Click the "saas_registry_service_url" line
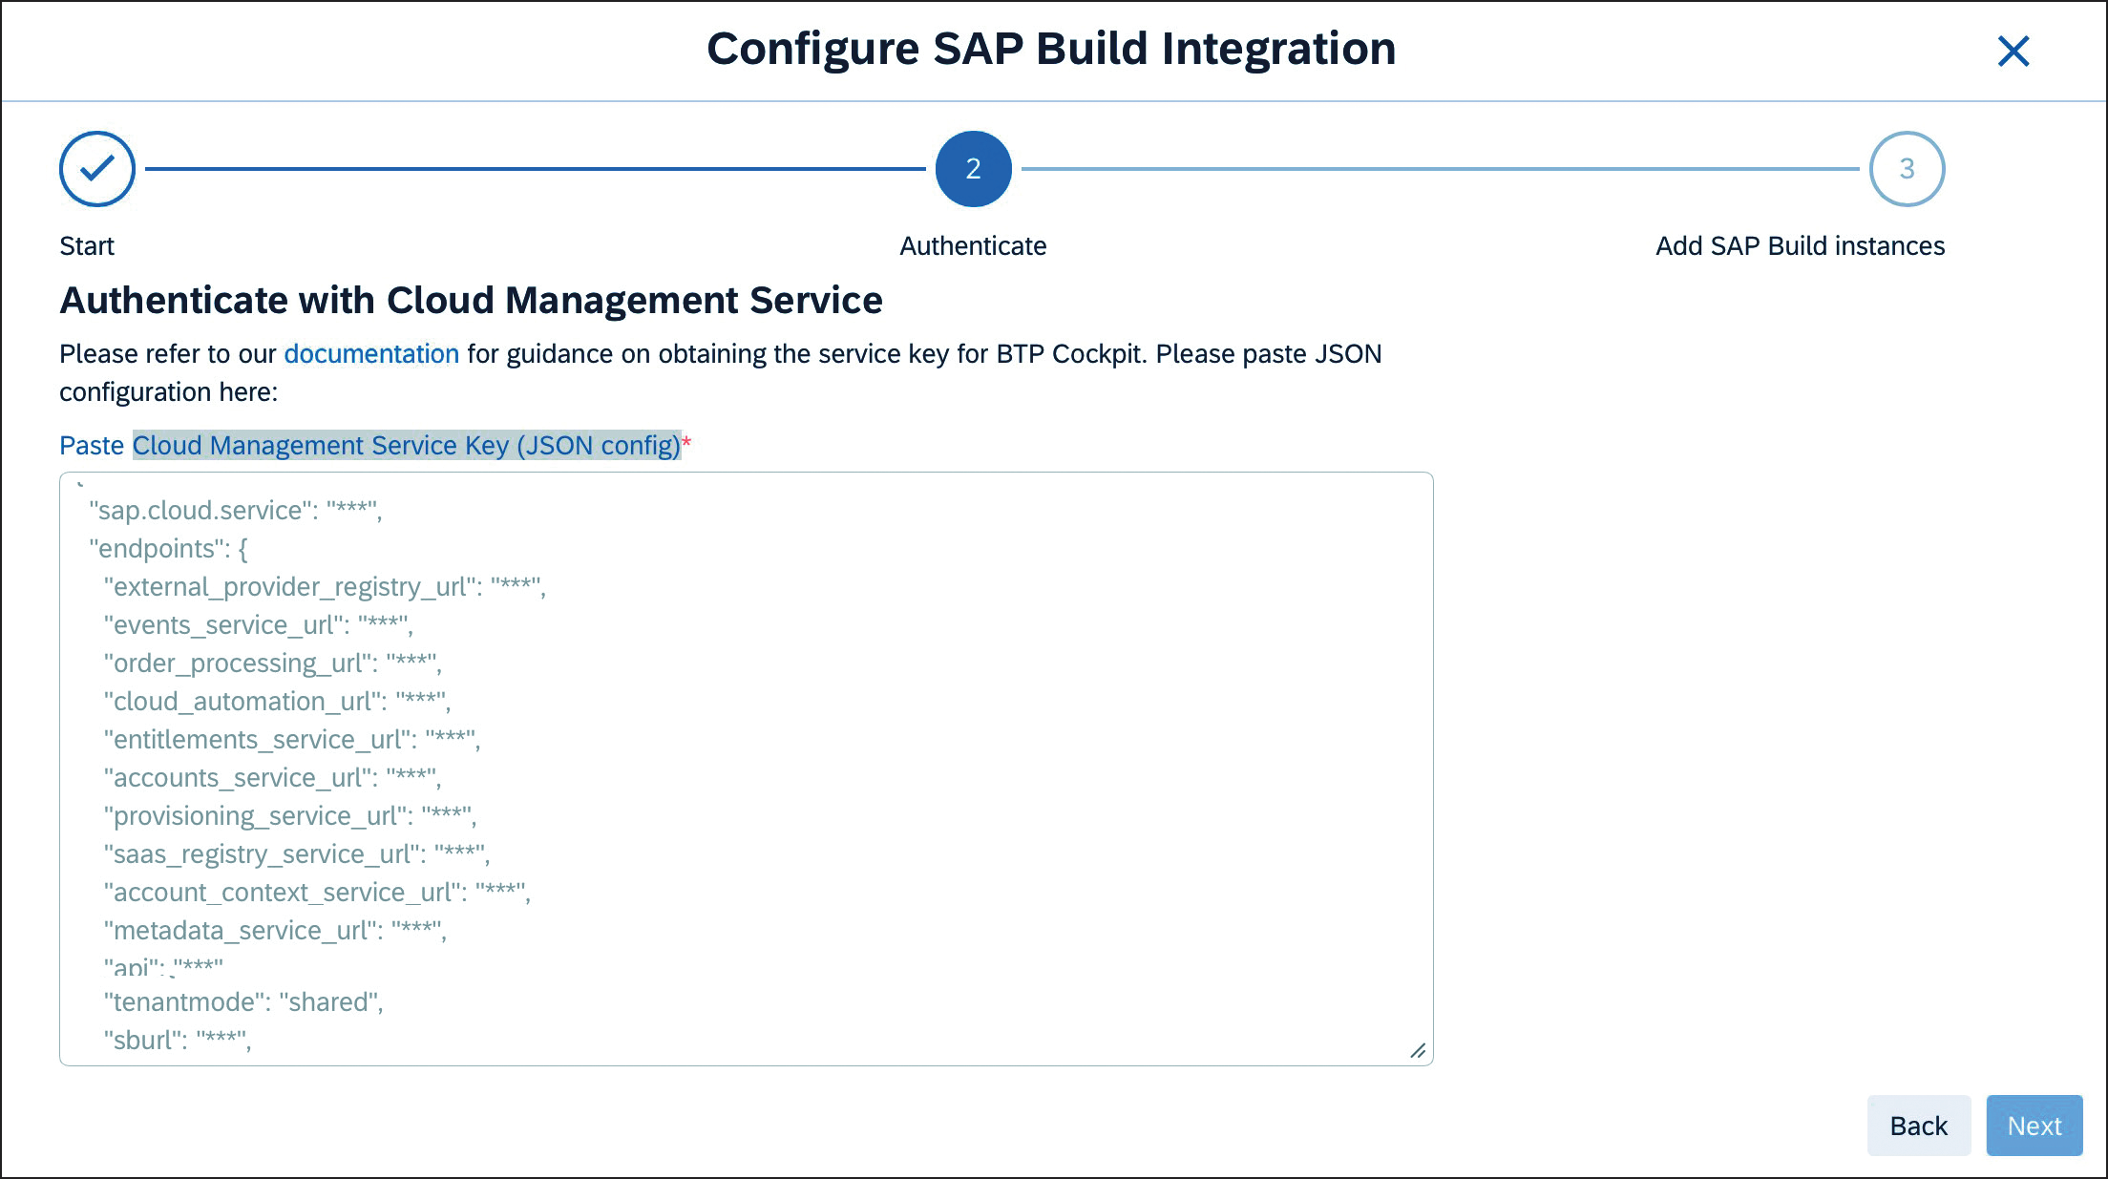This screenshot has height=1179, width=2108. click(x=296, y=854)
